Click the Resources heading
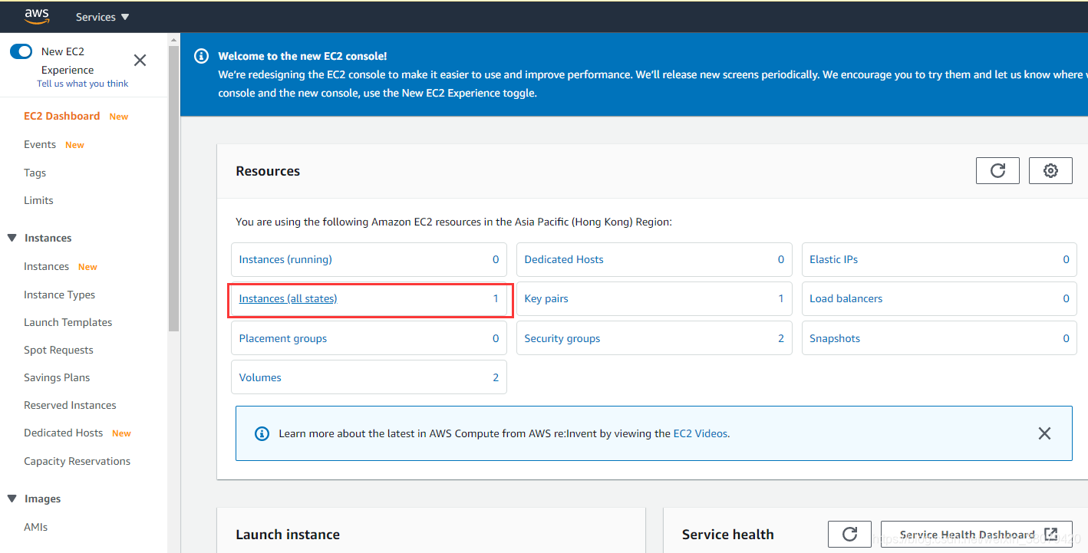Screen dimensions: 1088x553 click(x=268, y=171)
